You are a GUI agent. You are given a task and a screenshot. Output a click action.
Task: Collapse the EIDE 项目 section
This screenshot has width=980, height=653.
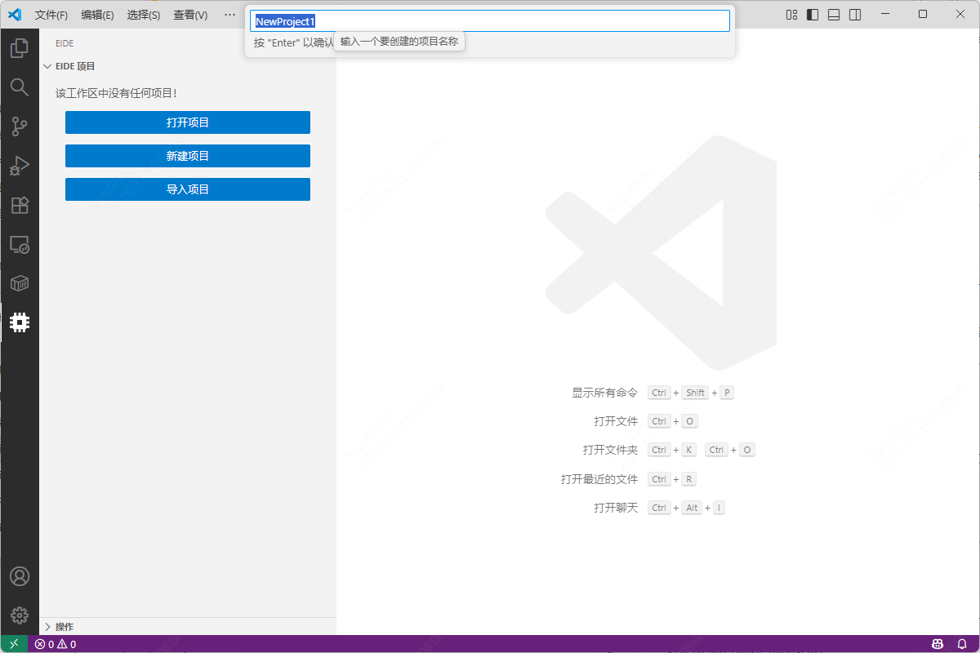tap(75, 66)
